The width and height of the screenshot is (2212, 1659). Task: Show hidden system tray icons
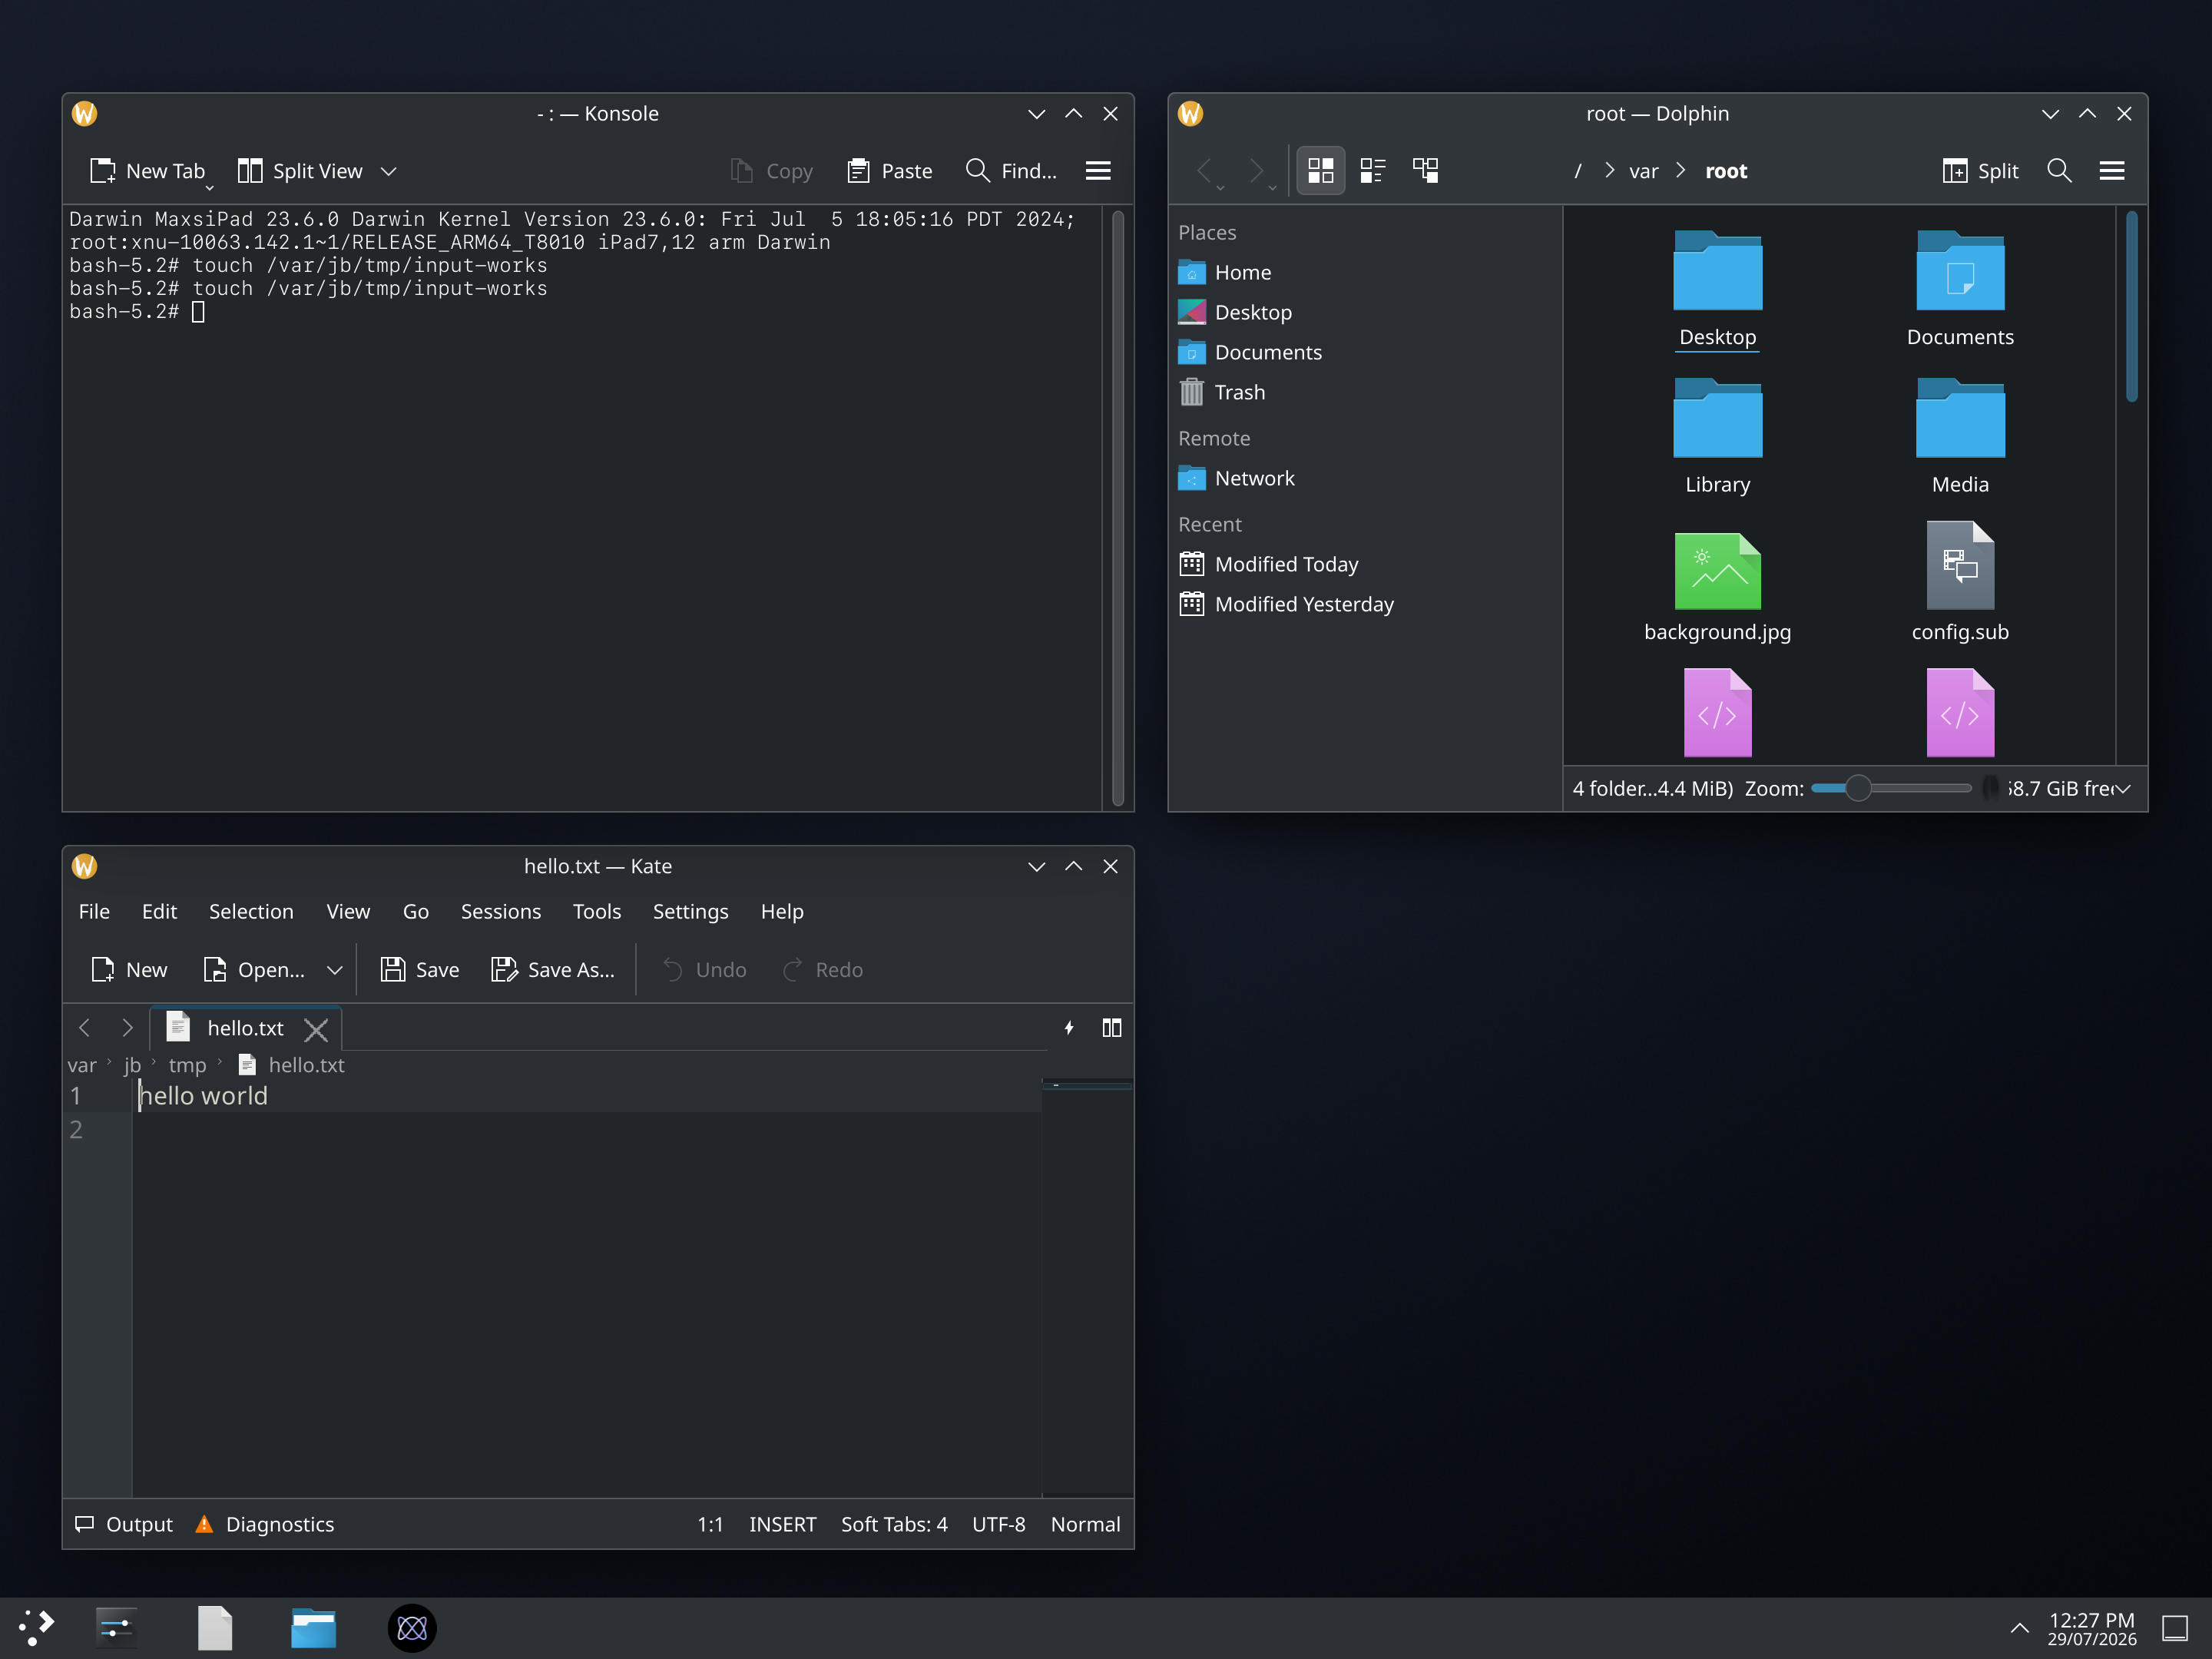click(x=2020, y=1628)
